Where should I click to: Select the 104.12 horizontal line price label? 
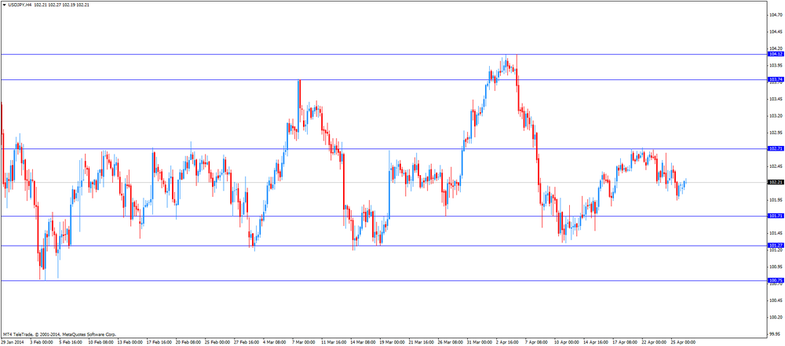coord(776,53)
